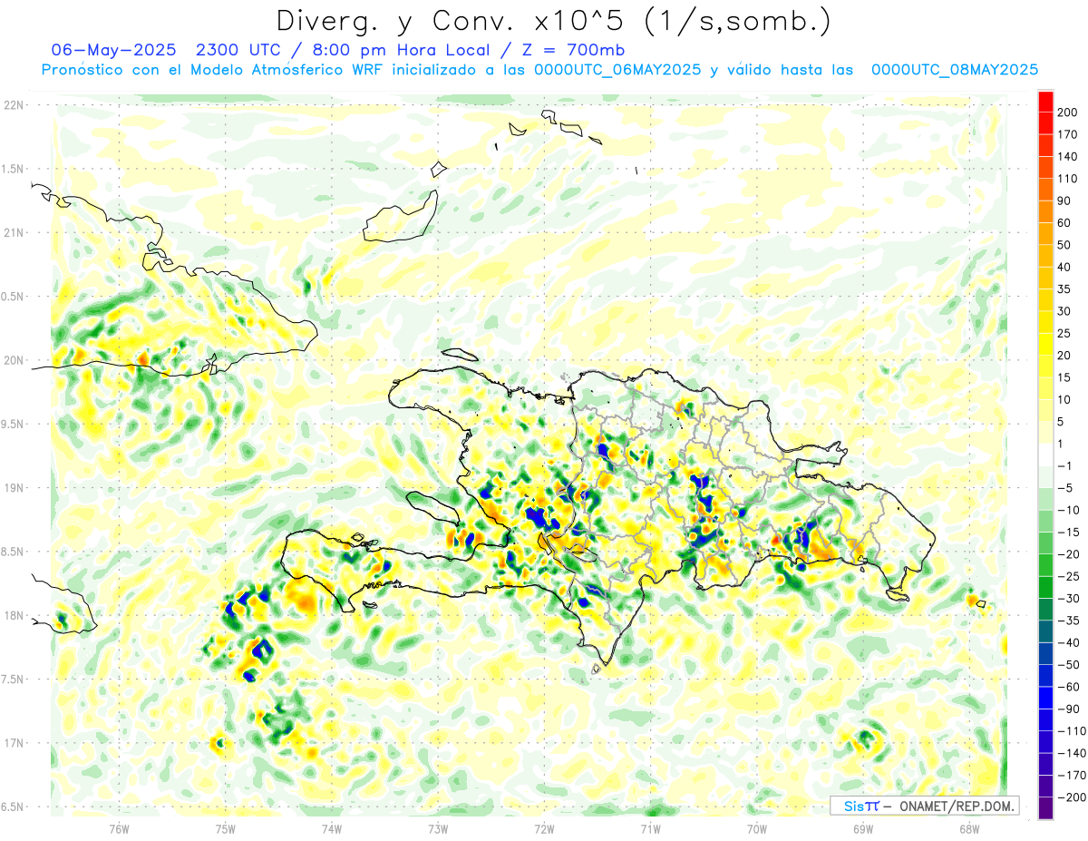
Task: Click the 69W longitude label
Action: point(863,828)
